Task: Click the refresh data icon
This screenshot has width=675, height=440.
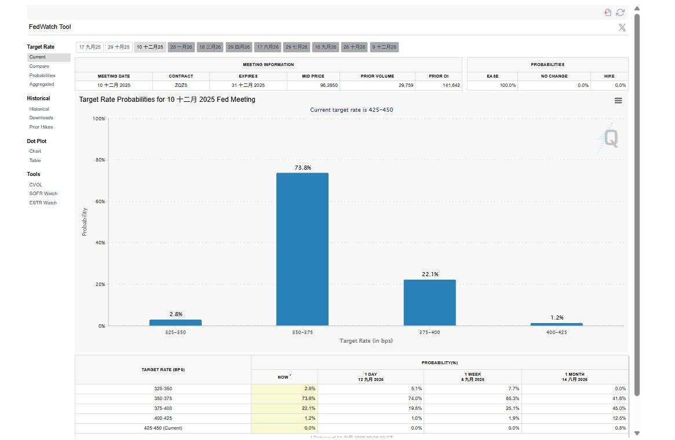Action: (x=621, y=12)
